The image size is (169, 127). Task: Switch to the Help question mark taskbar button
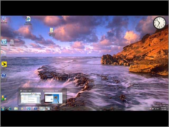35,109
